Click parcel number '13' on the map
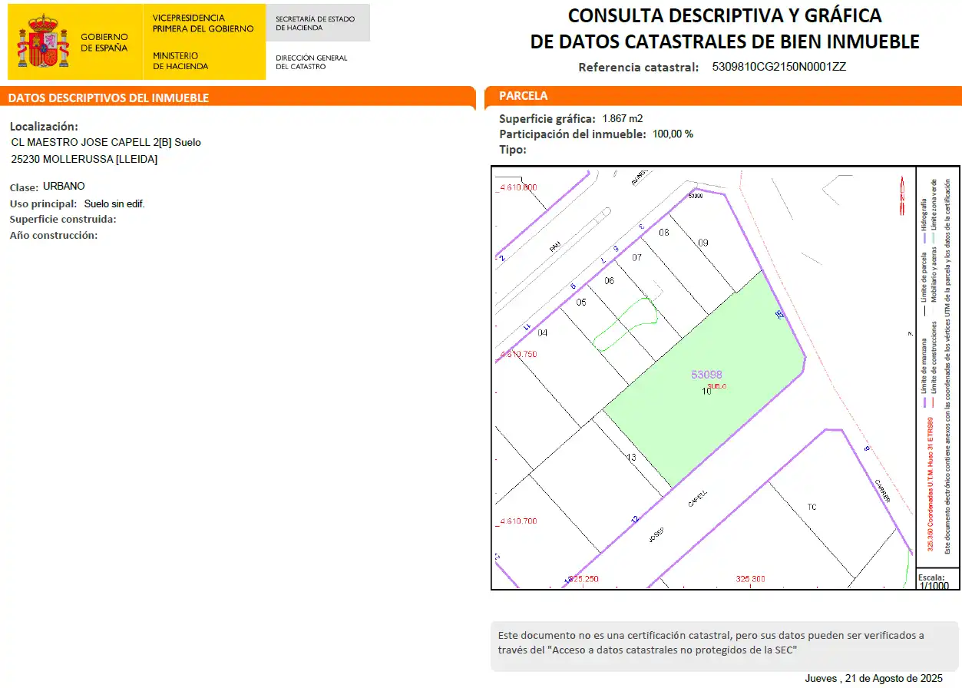This screenshot has width=962, height=688. [631, 457]
